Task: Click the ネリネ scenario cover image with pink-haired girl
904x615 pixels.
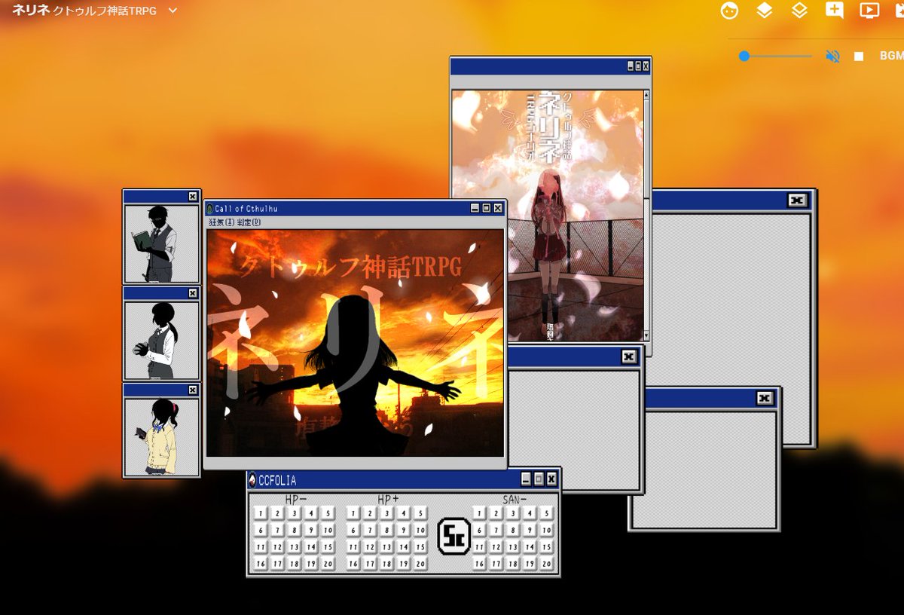Action: point(547,216)
